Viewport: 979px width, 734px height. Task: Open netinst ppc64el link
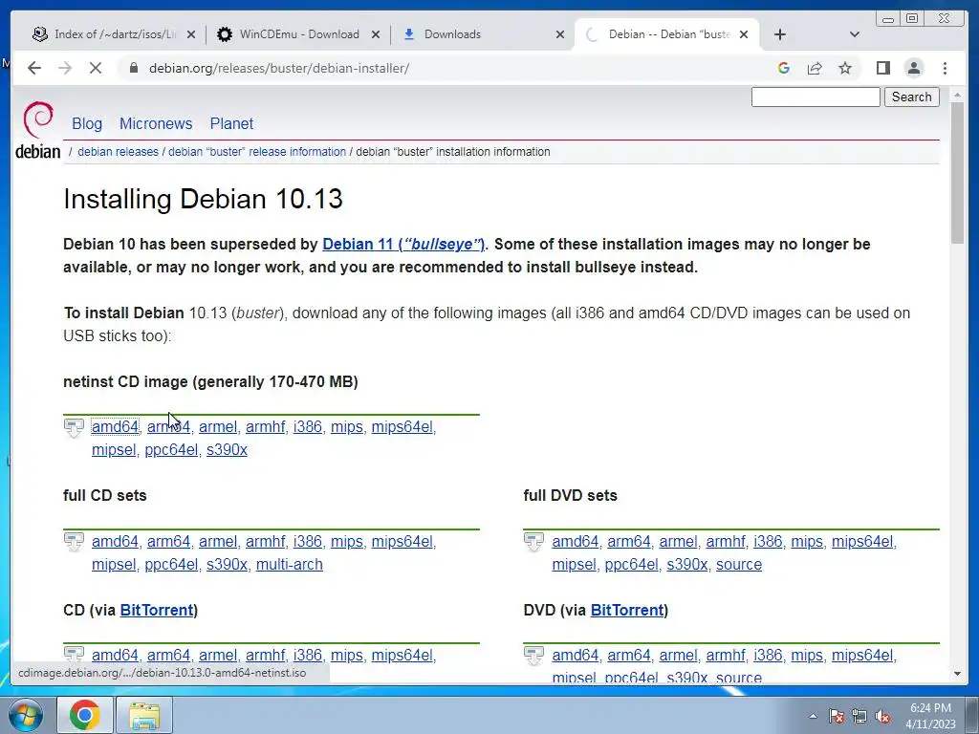tap(171, 450)
